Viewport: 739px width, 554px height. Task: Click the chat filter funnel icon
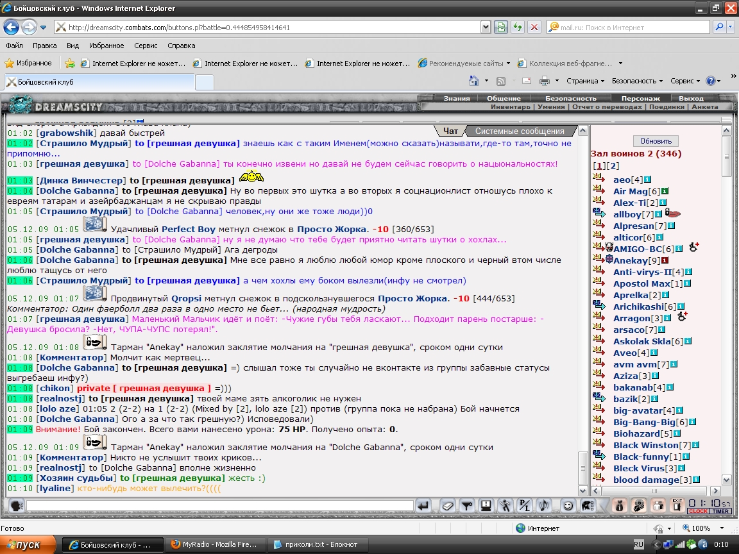467,506
